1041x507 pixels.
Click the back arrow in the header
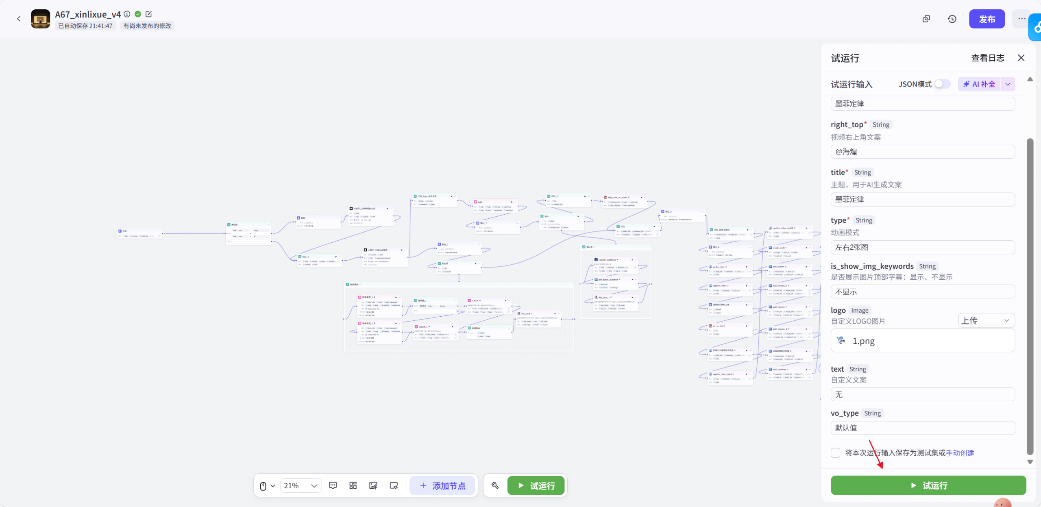19,19
